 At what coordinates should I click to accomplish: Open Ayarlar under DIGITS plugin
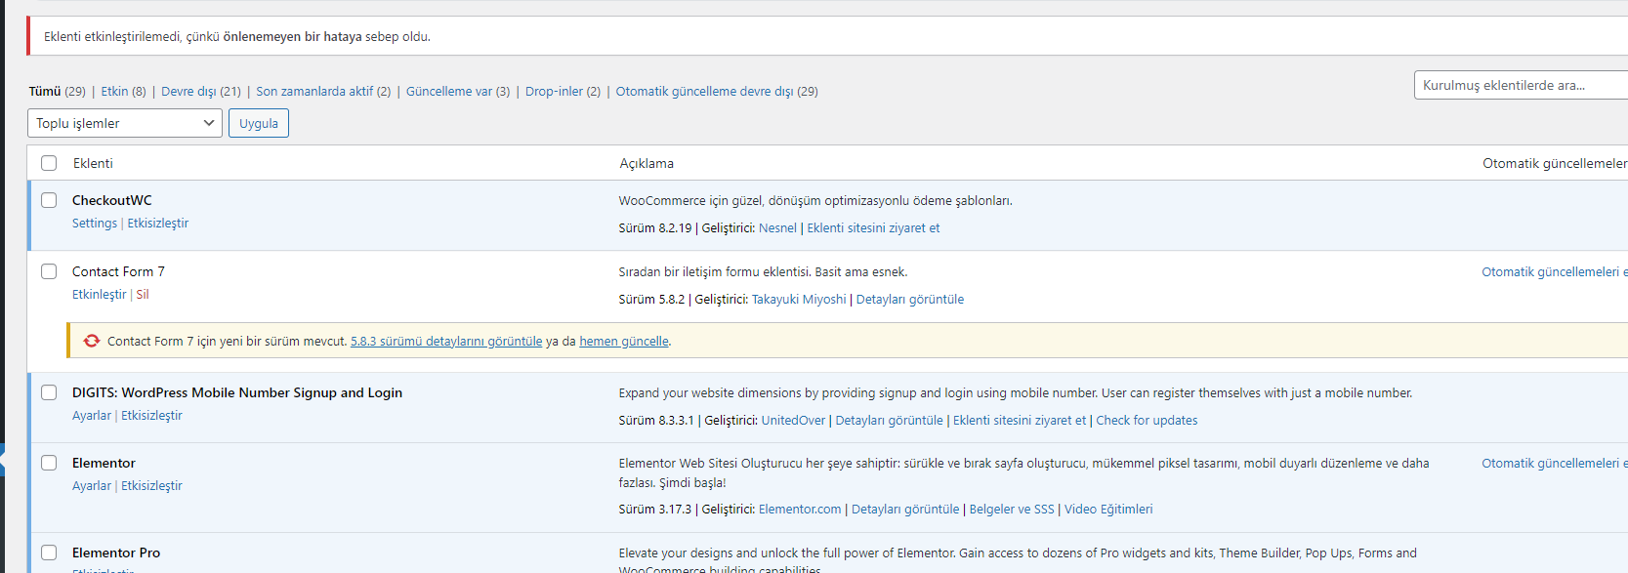[92, 416]
